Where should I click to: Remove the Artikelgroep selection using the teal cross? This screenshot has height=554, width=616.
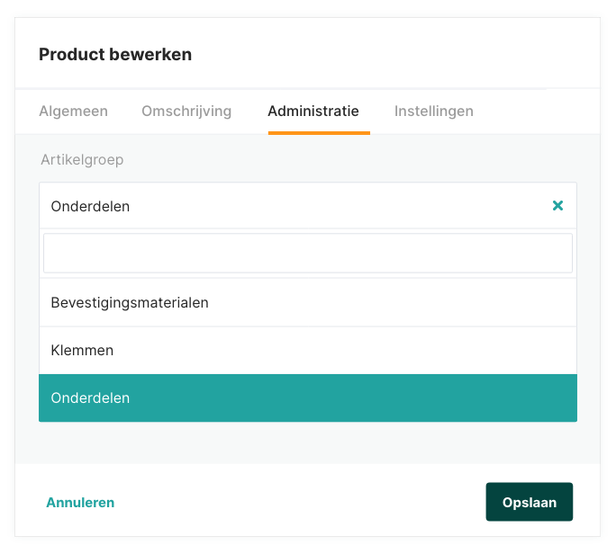click(557, 206)
